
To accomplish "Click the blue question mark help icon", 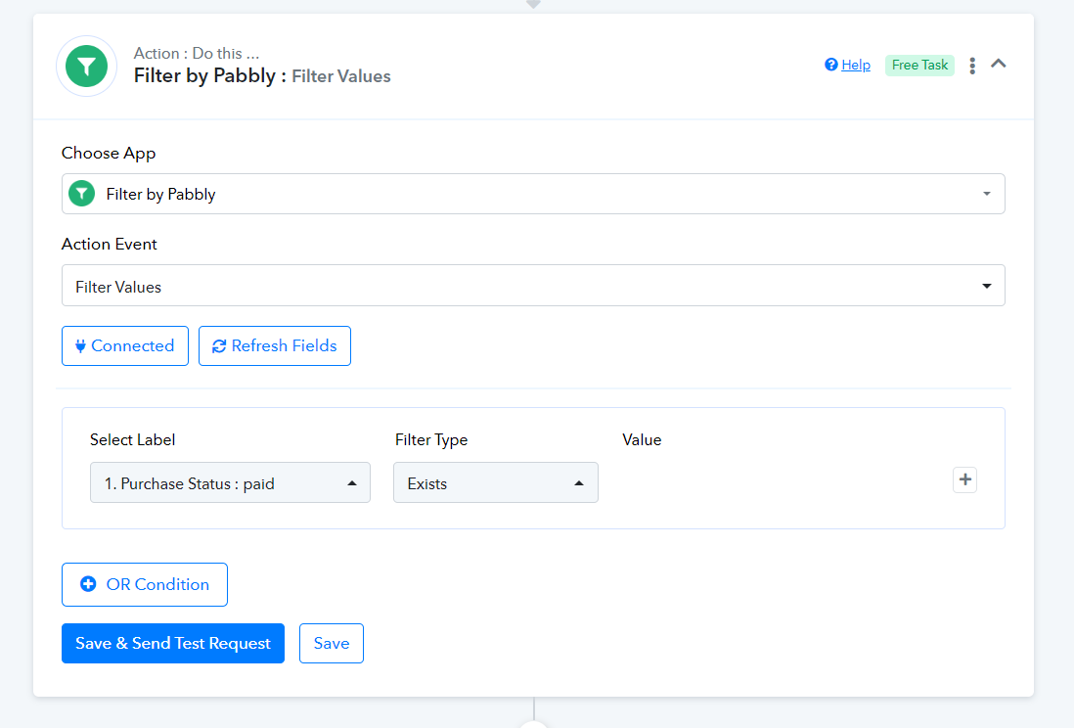I will coord(830,65).
